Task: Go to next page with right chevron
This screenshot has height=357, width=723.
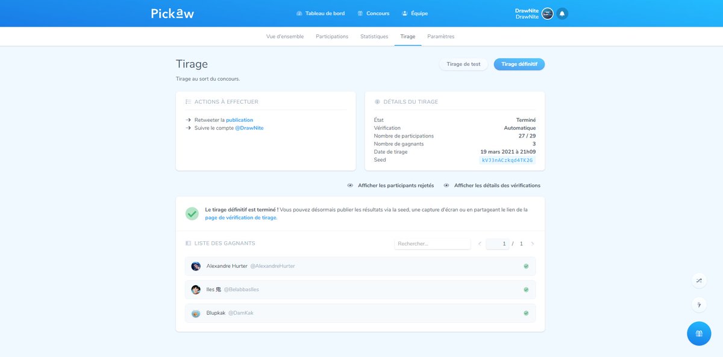Action: pos(533,243)
